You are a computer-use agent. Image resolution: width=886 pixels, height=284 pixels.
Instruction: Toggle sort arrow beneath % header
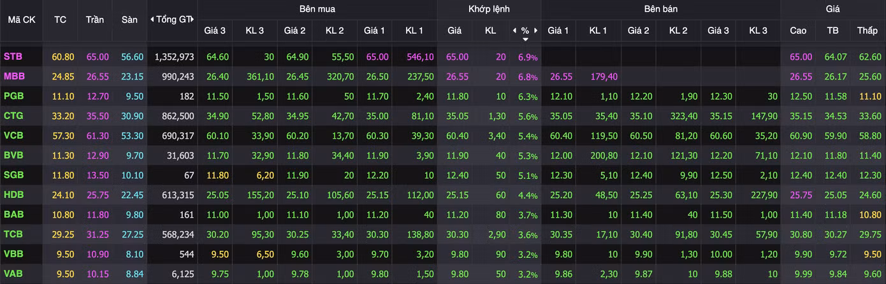[x=525, y=39]
